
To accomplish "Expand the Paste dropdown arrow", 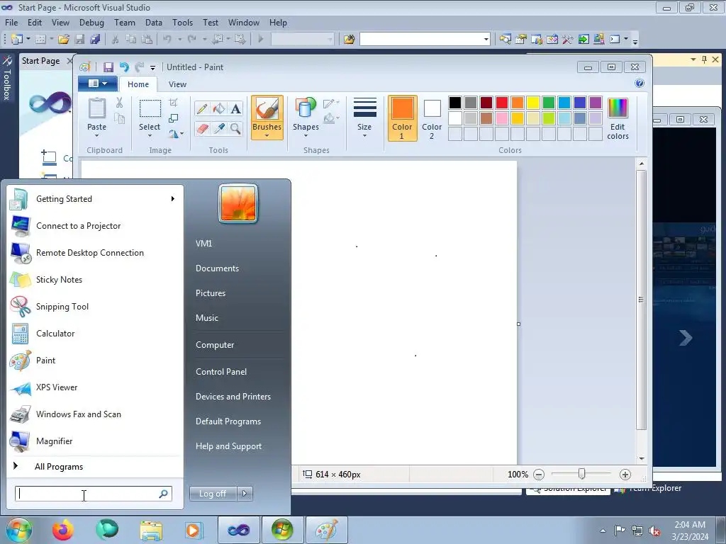I will tap(96, 135).
